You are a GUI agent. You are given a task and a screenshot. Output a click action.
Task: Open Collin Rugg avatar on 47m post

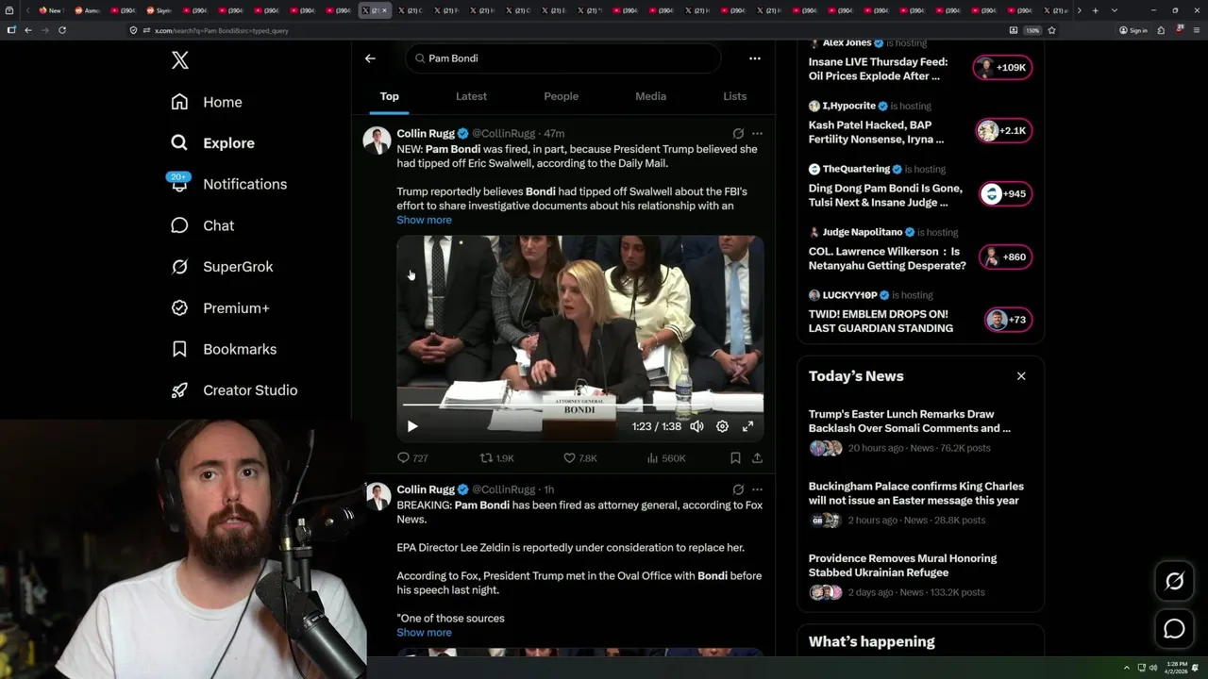click(x=377, y=141)
